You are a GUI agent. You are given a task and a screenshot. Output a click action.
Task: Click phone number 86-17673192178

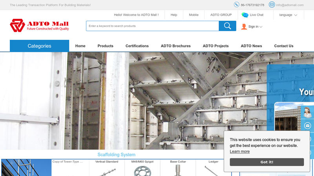click(252, 5)
